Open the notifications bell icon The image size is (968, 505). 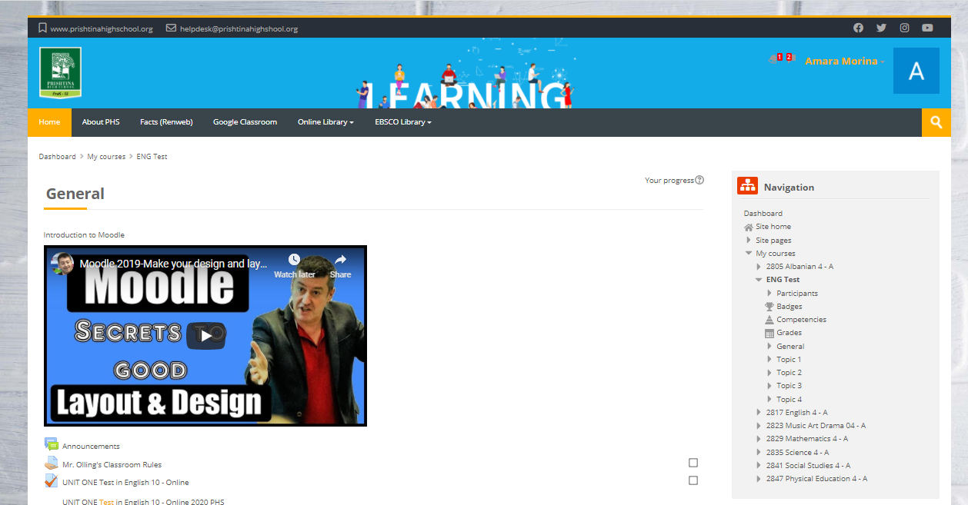(x=773, y=59)
